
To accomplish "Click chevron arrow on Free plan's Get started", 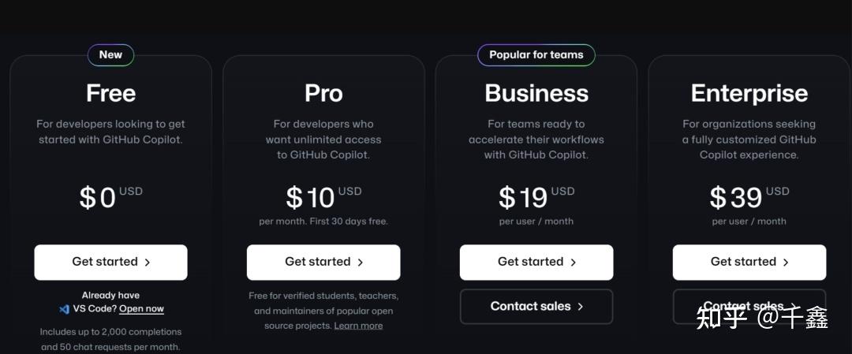I will tap(148, 263).
